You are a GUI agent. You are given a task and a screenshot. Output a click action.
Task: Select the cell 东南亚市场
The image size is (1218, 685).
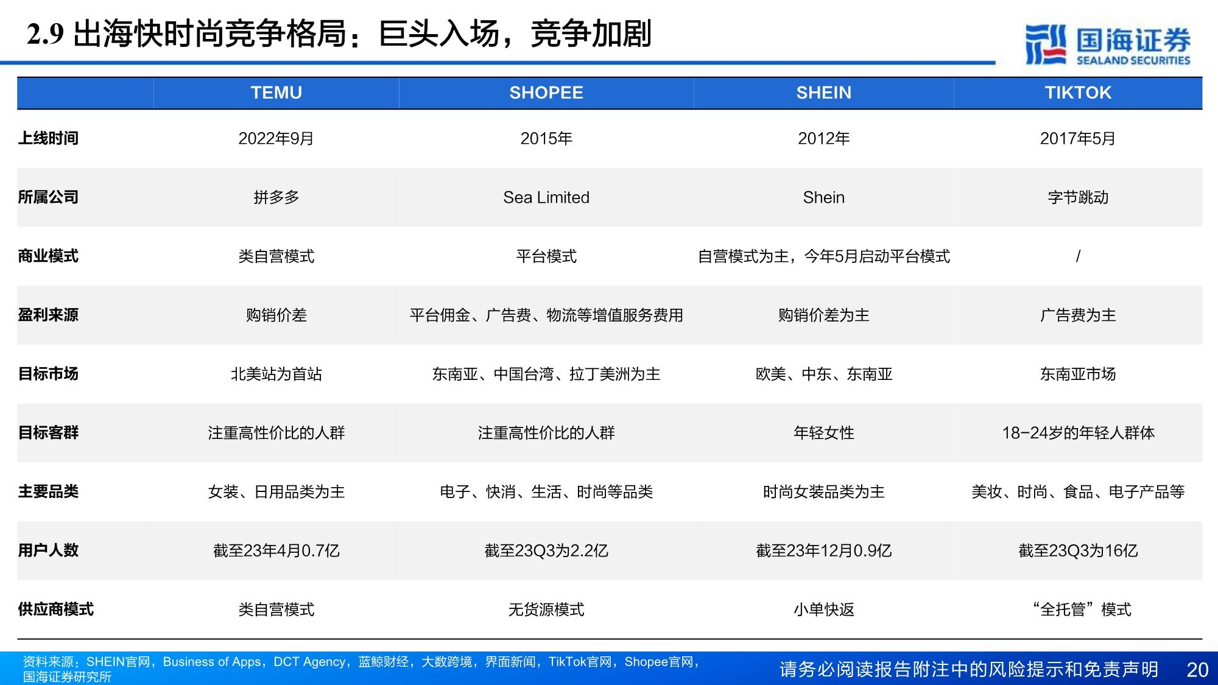click(x=1078, y=374)
